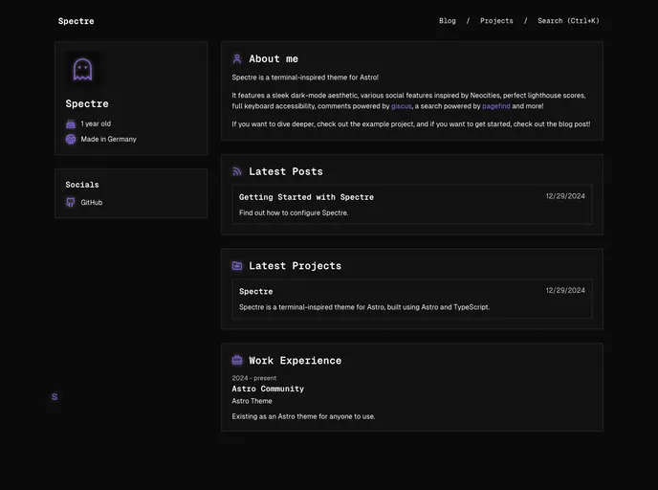
Task: Click the 1 year old text
Action: click(96, 123)
